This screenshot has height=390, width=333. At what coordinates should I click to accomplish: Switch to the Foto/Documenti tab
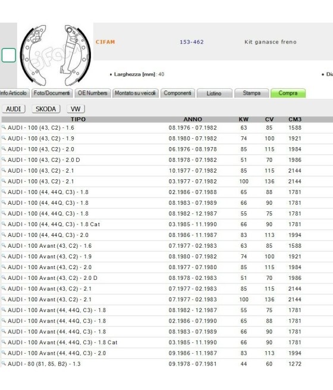[x=52, y=93]
